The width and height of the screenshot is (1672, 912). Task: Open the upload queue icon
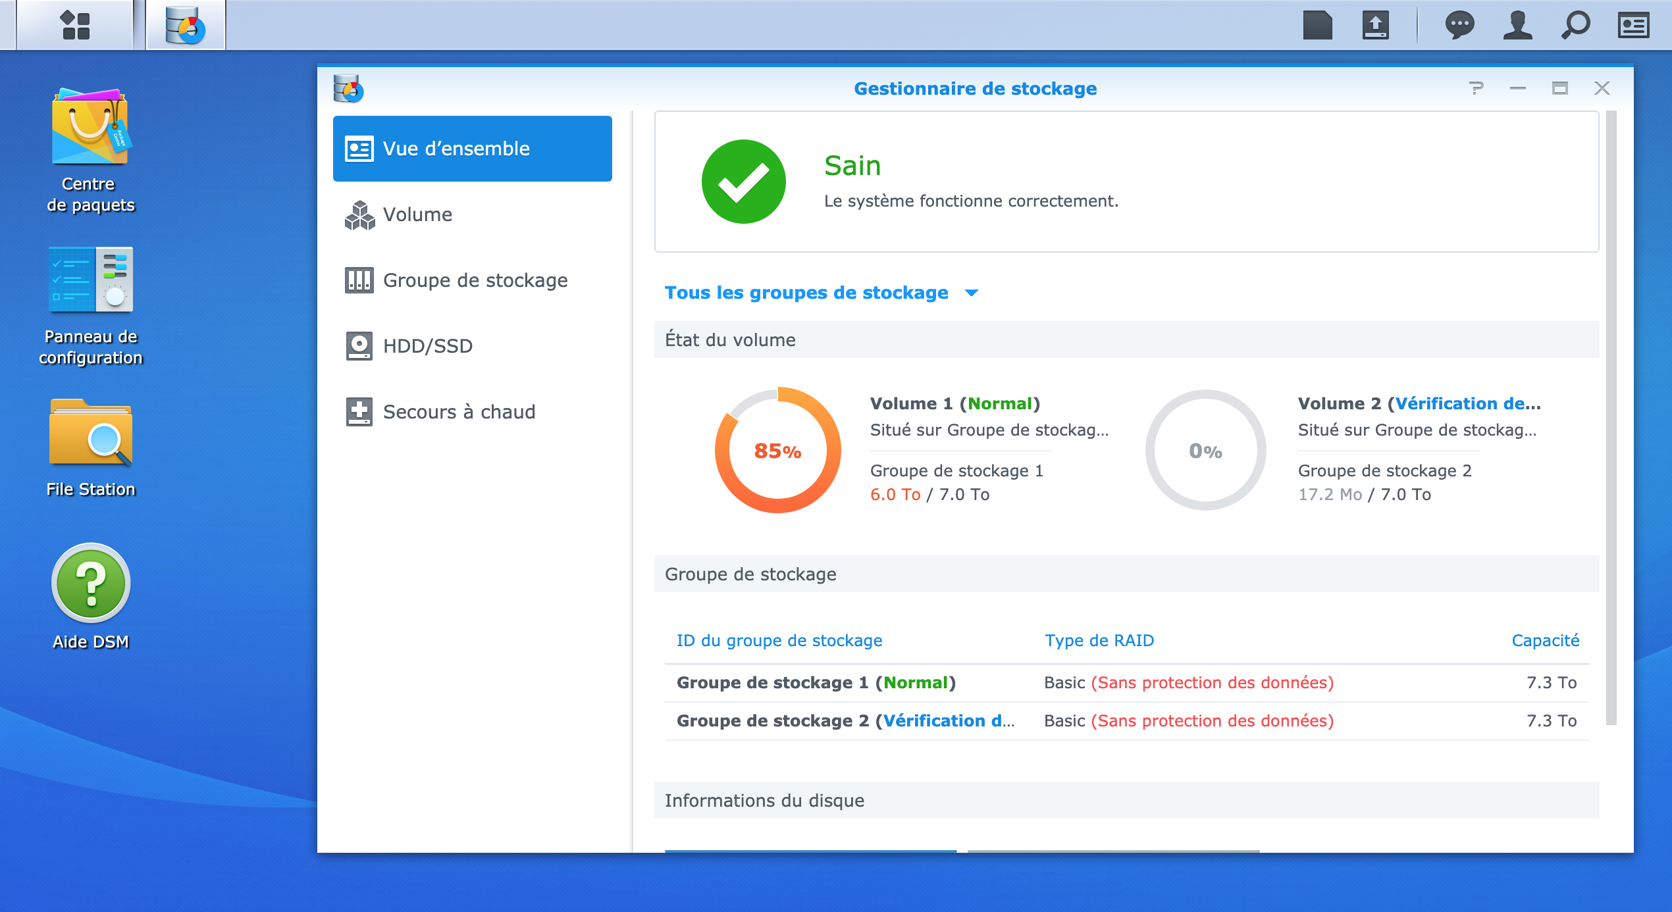click(1375, 25)
